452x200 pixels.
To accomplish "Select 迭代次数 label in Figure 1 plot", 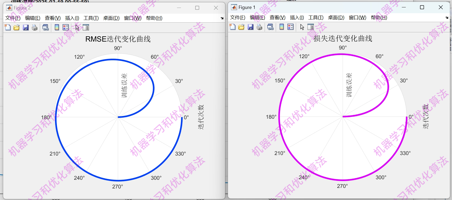I will click(x=426, y=117).
